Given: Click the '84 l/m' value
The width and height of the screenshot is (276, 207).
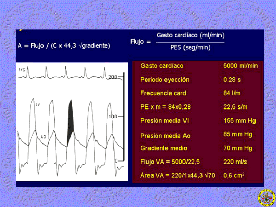Looking at the screenshot, I should (232, 93).
